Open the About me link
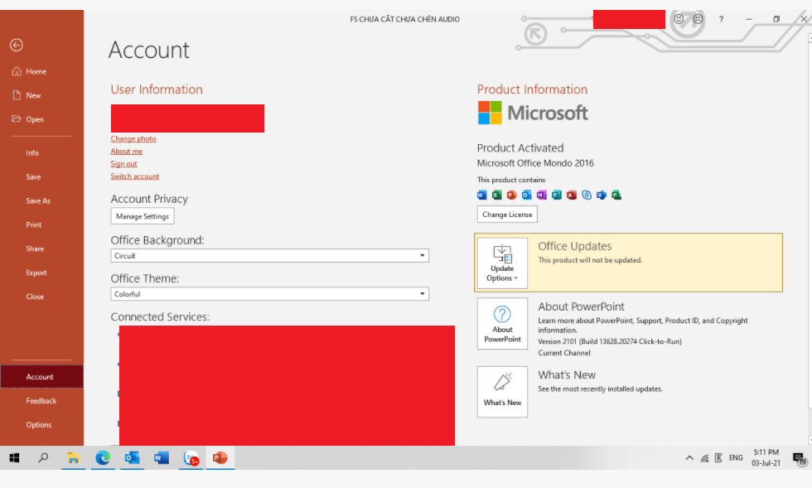The width and height of the screenshot is (812, 488). point(126,151)
